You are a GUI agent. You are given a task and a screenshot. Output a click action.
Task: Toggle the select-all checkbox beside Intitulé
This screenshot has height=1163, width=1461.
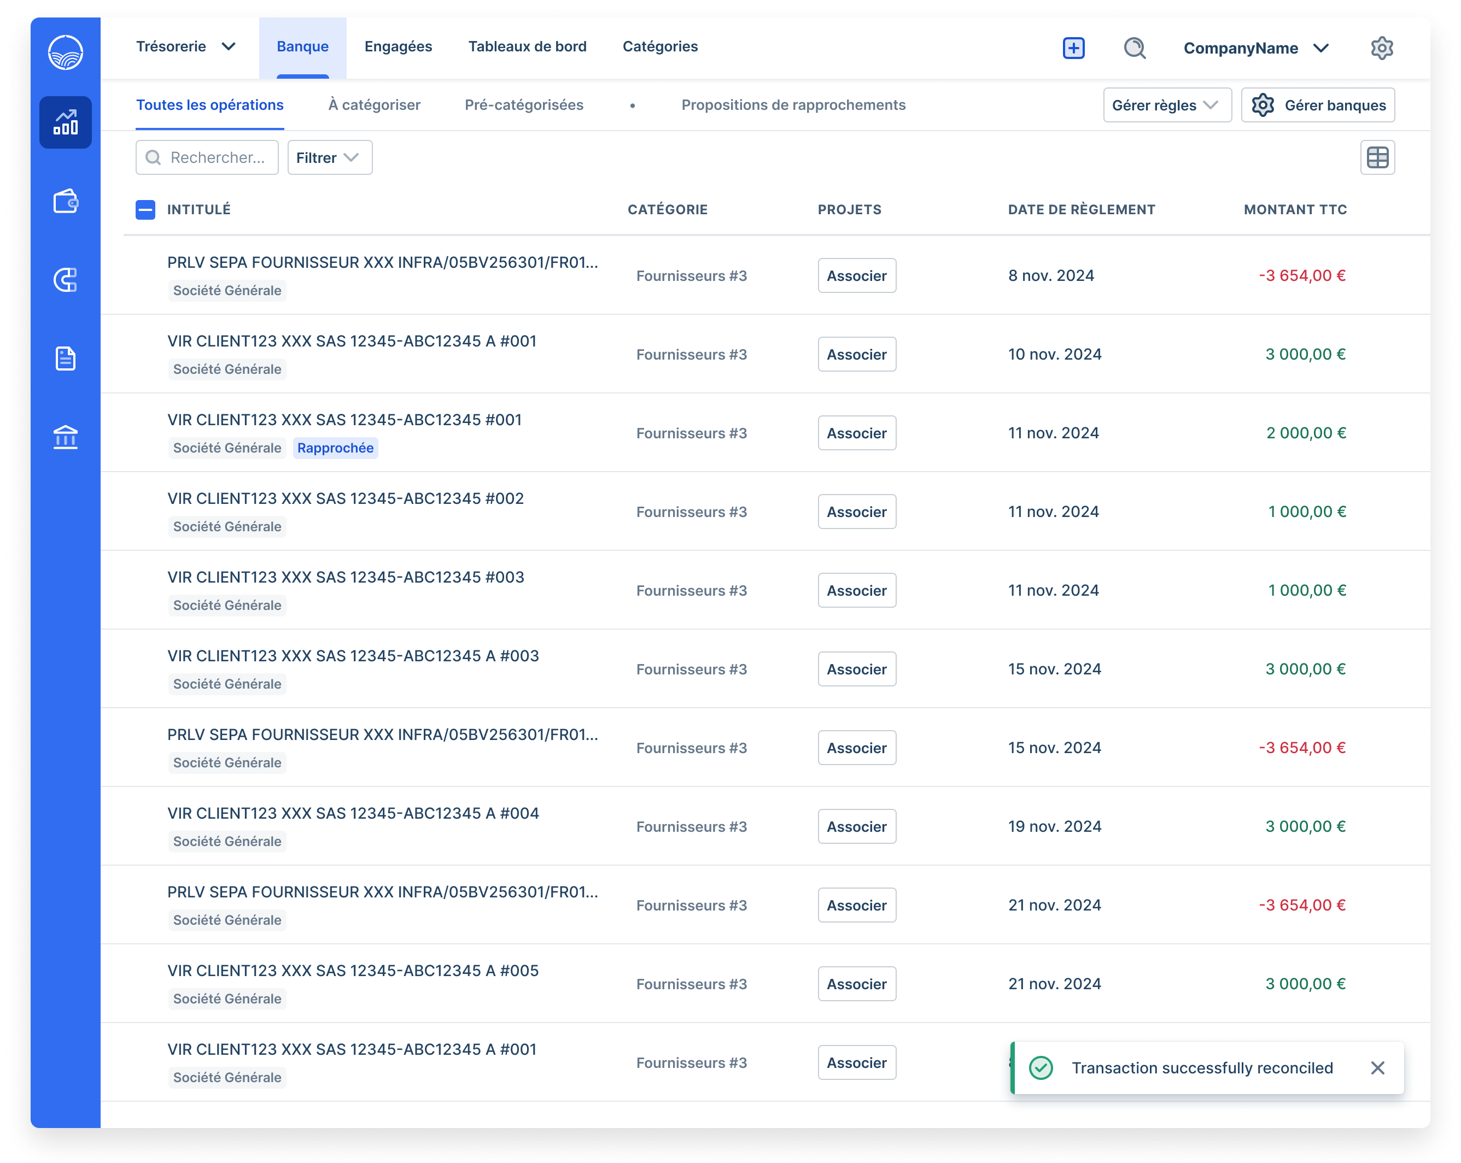point(145,210)
